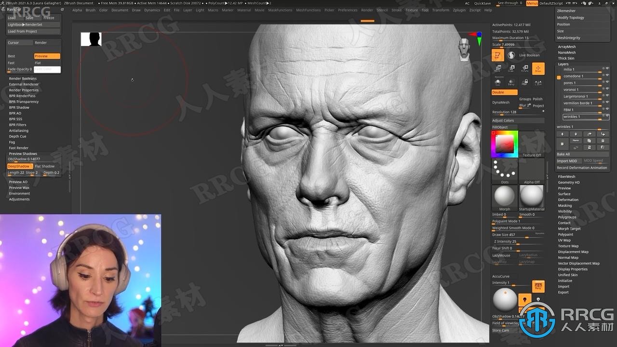617x347 pixels.
Task: Click the light placement sphere preview
Action: pyautogui.click(x=505, y=300)
